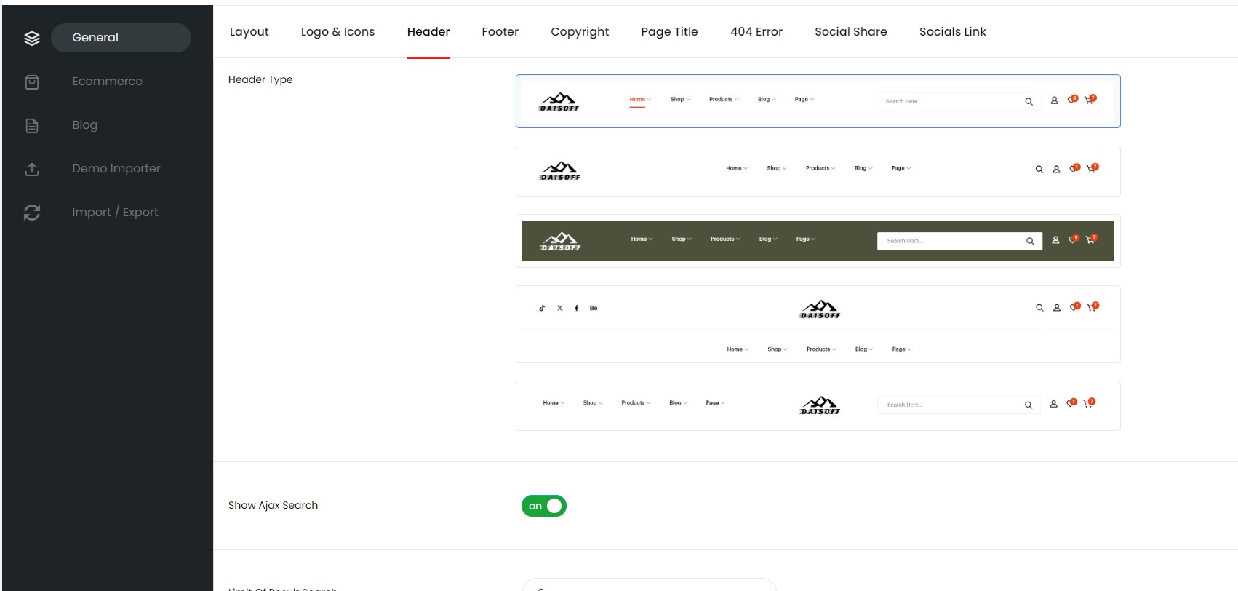This screenshot has width=1238, height=591.
Task: Expand Blog dropdown in dark header preview
Action: coord(767,239)
